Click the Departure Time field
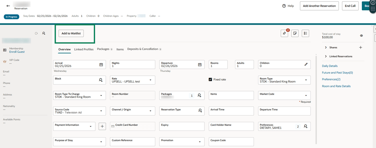 click(x=284, y=111)
